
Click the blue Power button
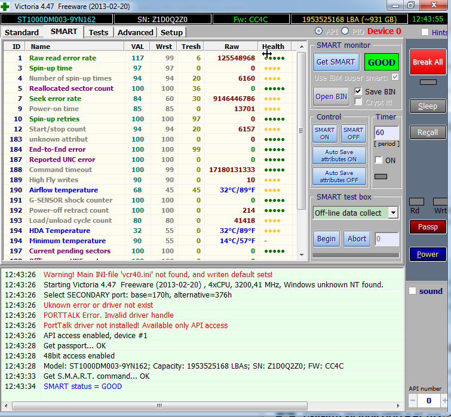[428, 255]
